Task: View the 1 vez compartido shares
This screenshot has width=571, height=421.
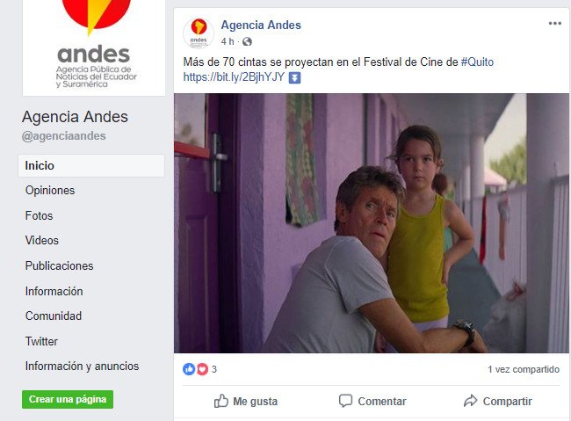Action: 524,369
